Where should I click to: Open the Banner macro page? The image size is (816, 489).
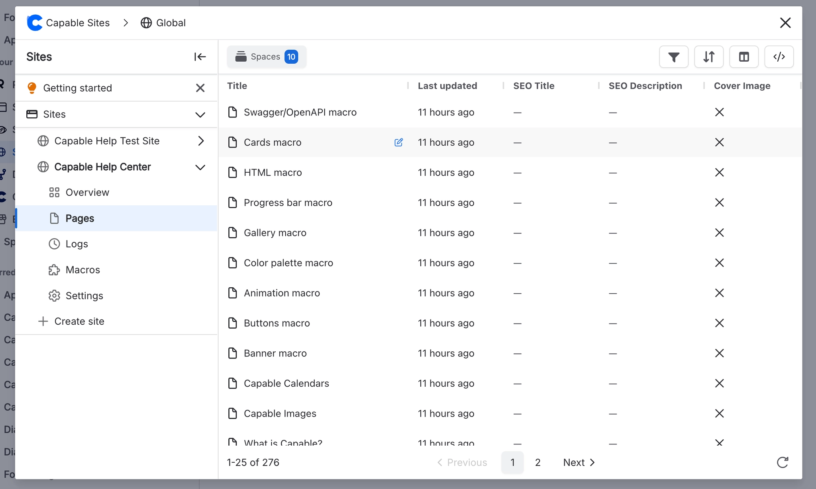click(275, 353)
